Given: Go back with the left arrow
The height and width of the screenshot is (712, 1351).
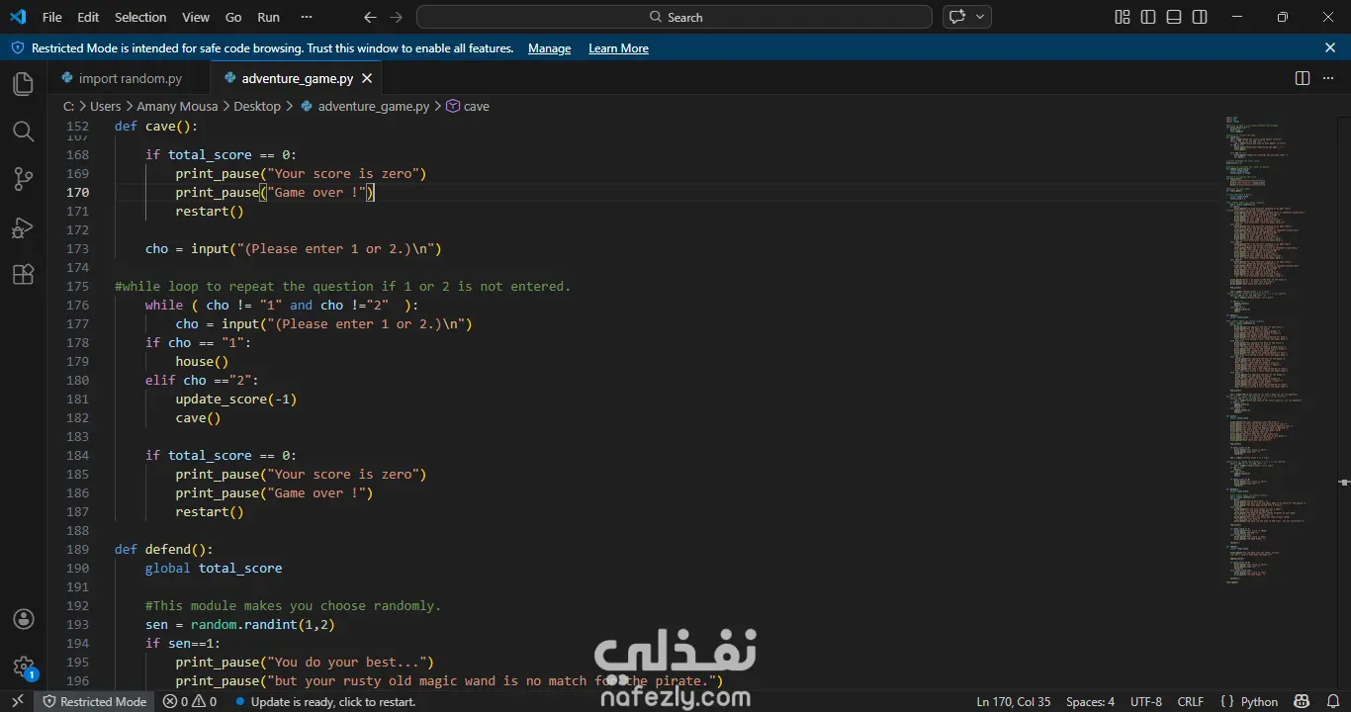Looking at the screenshot, I should (370, 17).
